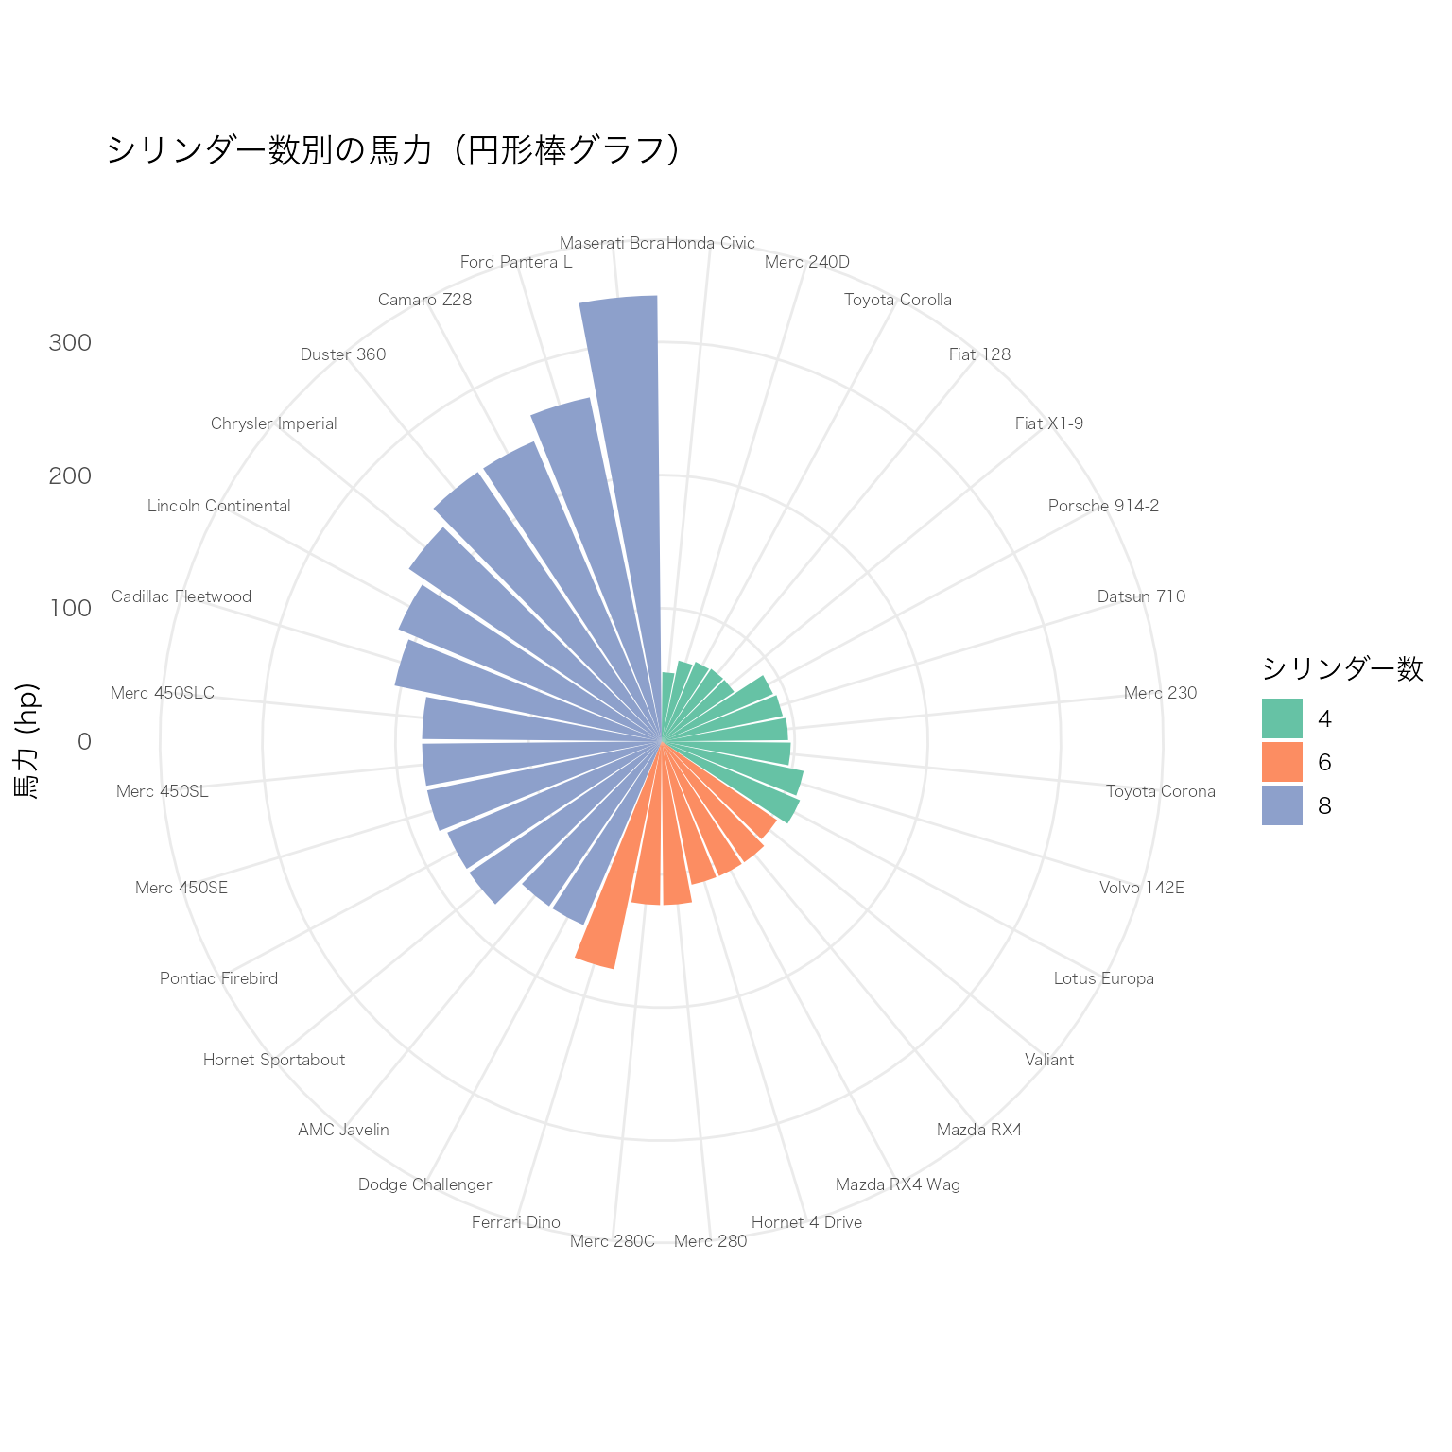Click the green 4-cylinder legend swatch
1452x1452 pixels.
tap(1282, 718)
